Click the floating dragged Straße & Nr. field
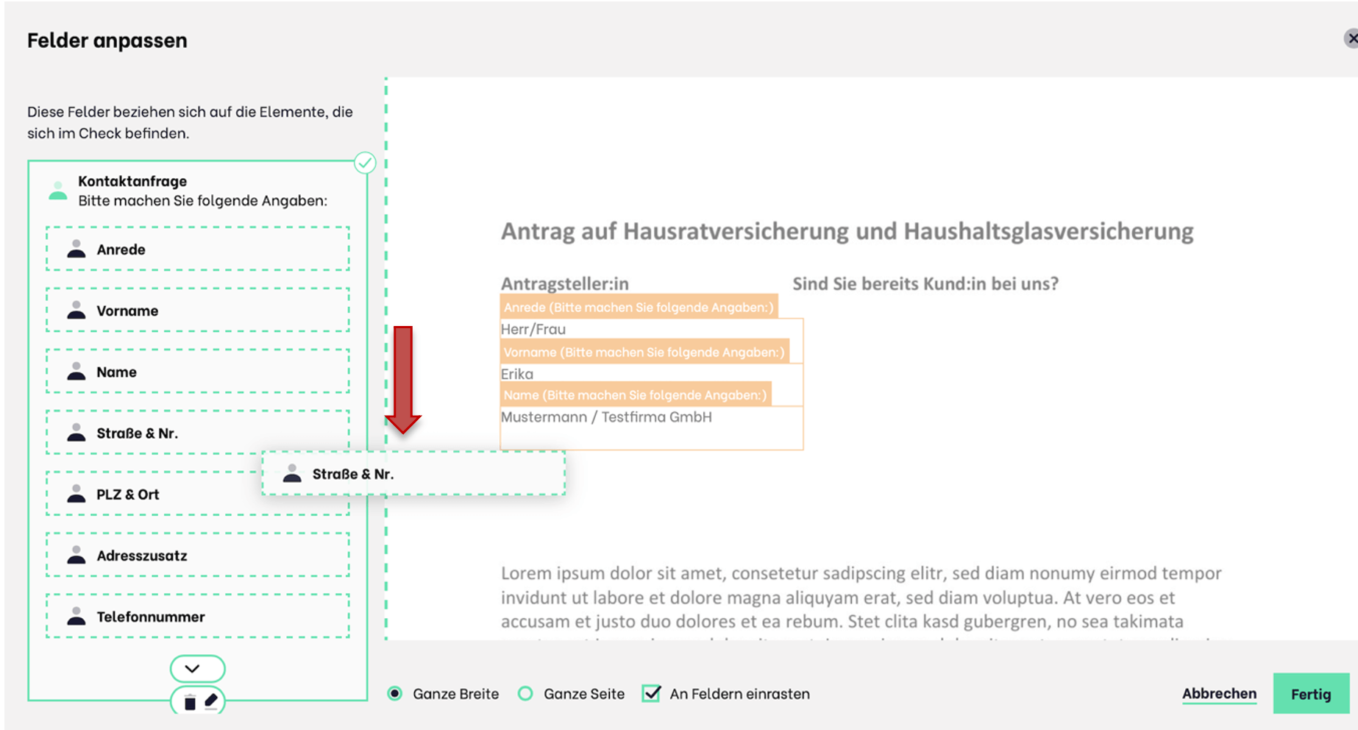 point(413,473)
